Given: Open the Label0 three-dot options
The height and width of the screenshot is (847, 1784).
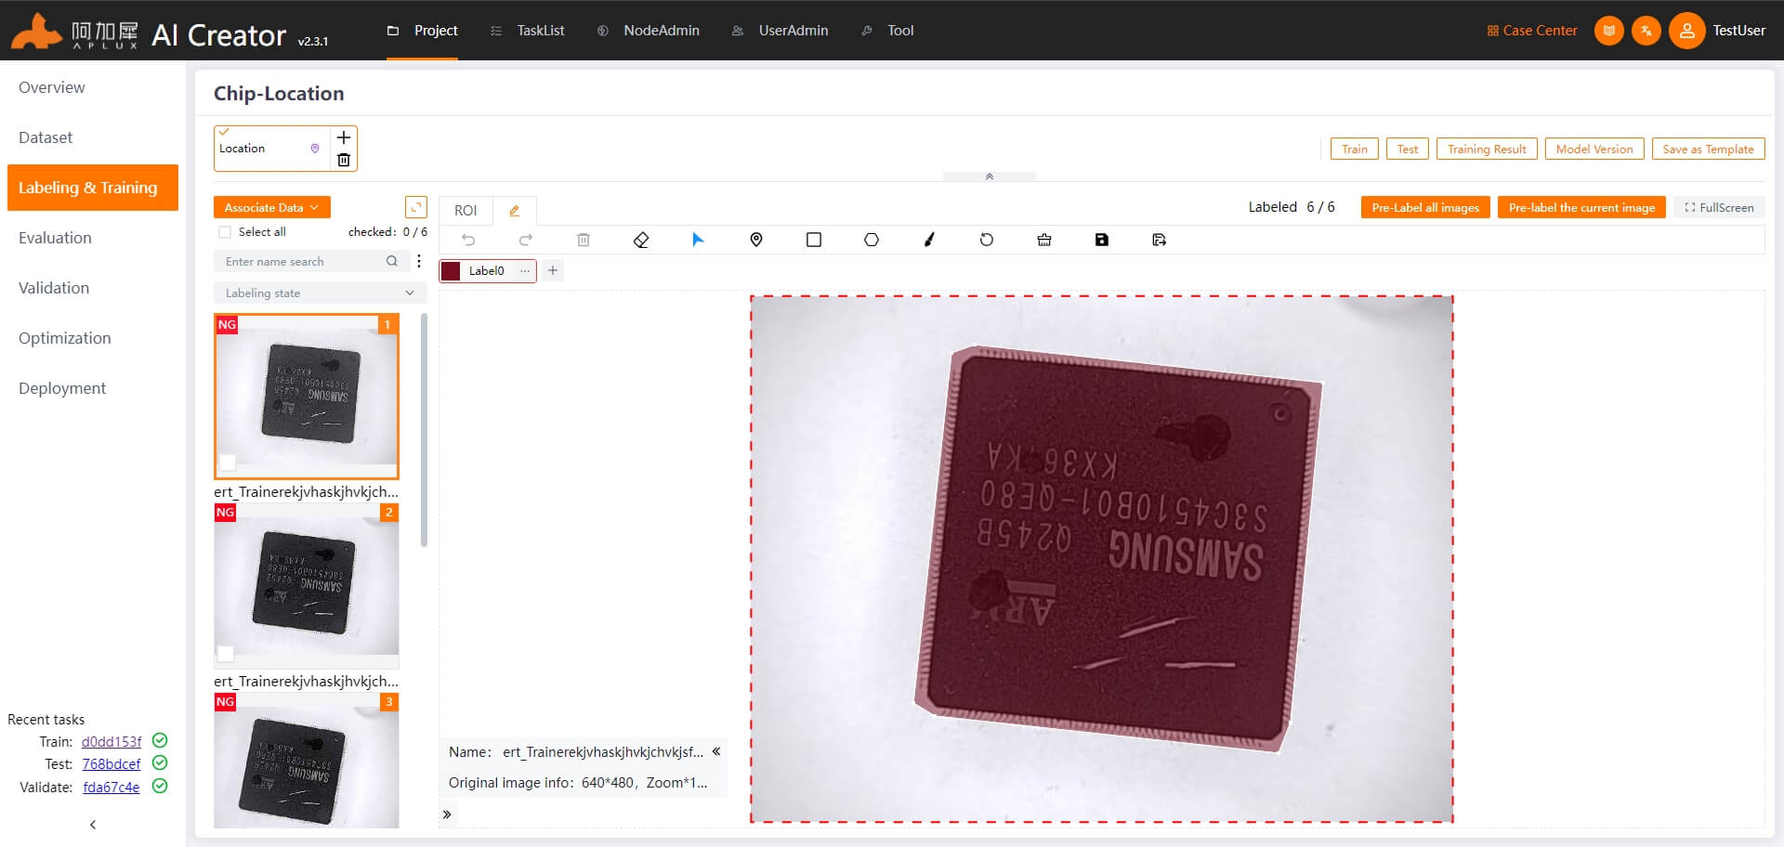Looking at the screenshot, I should coord(525,270).
